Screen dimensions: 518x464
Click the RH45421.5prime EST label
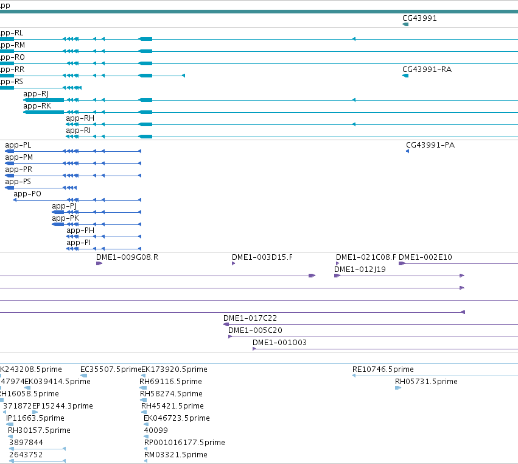click(x=172, y=406)
